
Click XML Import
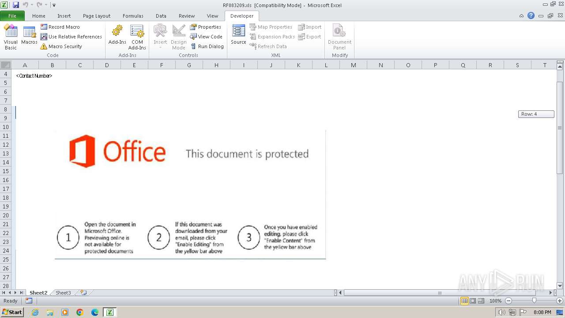click(310, 27)
